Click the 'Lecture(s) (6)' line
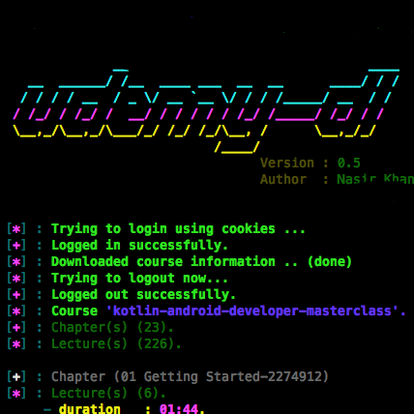The width and height of the screenshot is (414, 414). 108,394
